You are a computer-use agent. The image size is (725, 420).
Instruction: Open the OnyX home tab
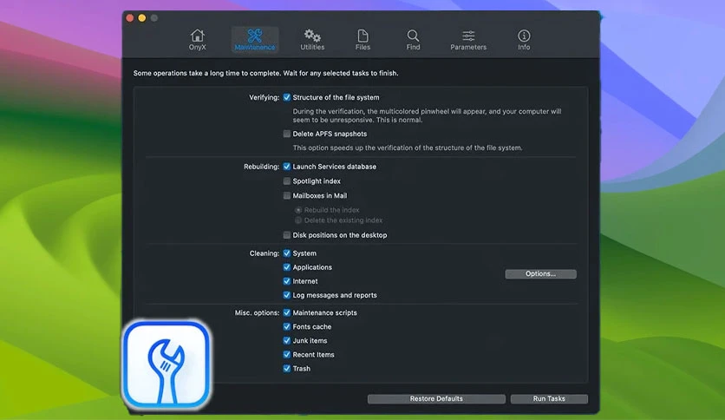tap(197, 40)
